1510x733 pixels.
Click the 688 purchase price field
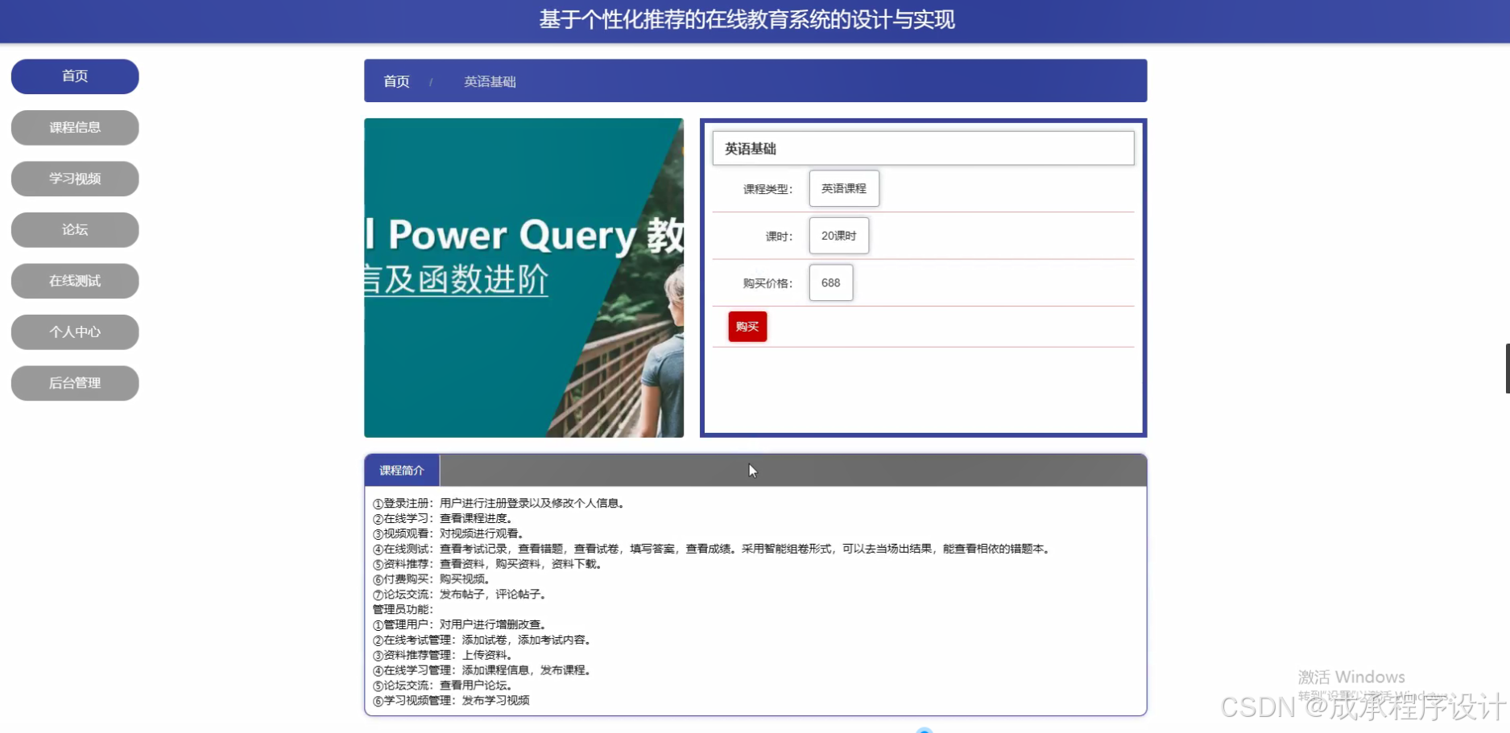830,282
